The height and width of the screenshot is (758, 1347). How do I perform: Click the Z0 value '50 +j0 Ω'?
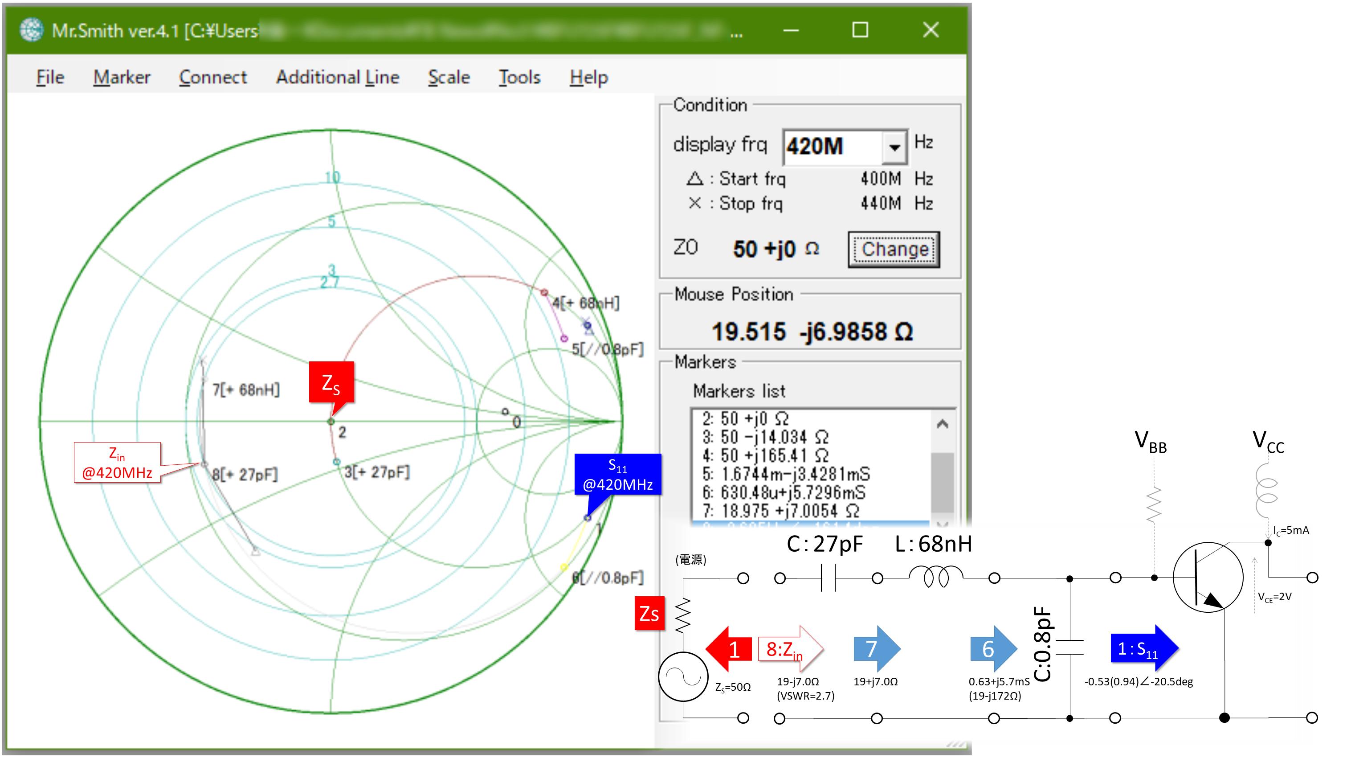[x=776, y=249]
